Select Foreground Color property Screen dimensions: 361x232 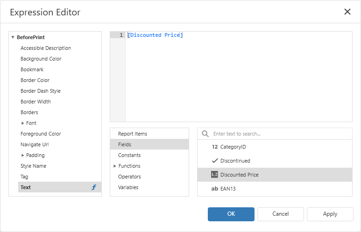coord(41,134)
